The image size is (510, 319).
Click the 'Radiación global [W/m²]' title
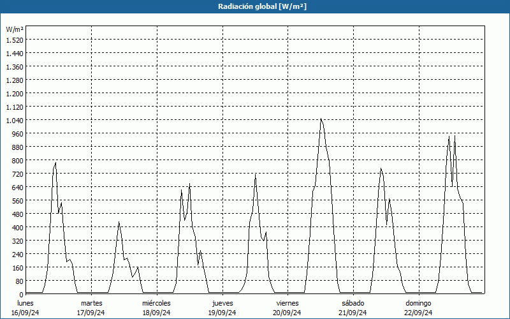pos(262,6)
